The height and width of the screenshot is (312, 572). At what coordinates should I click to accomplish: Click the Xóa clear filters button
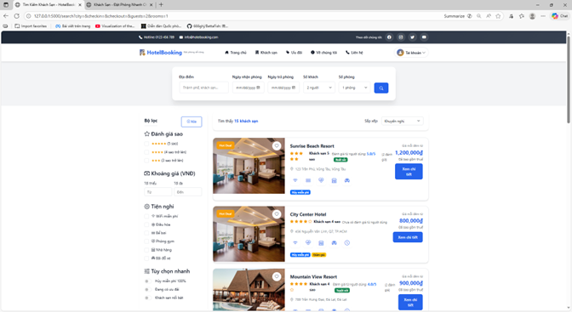(192, 122)
